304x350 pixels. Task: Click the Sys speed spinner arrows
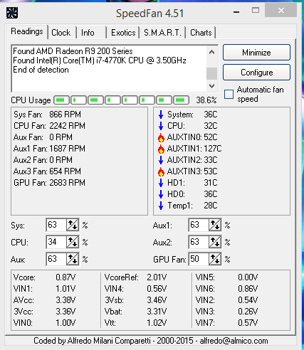coord(73,225)
